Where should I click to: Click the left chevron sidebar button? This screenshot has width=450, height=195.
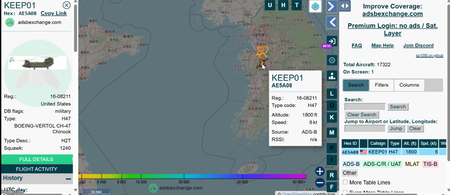click(332, 22)
